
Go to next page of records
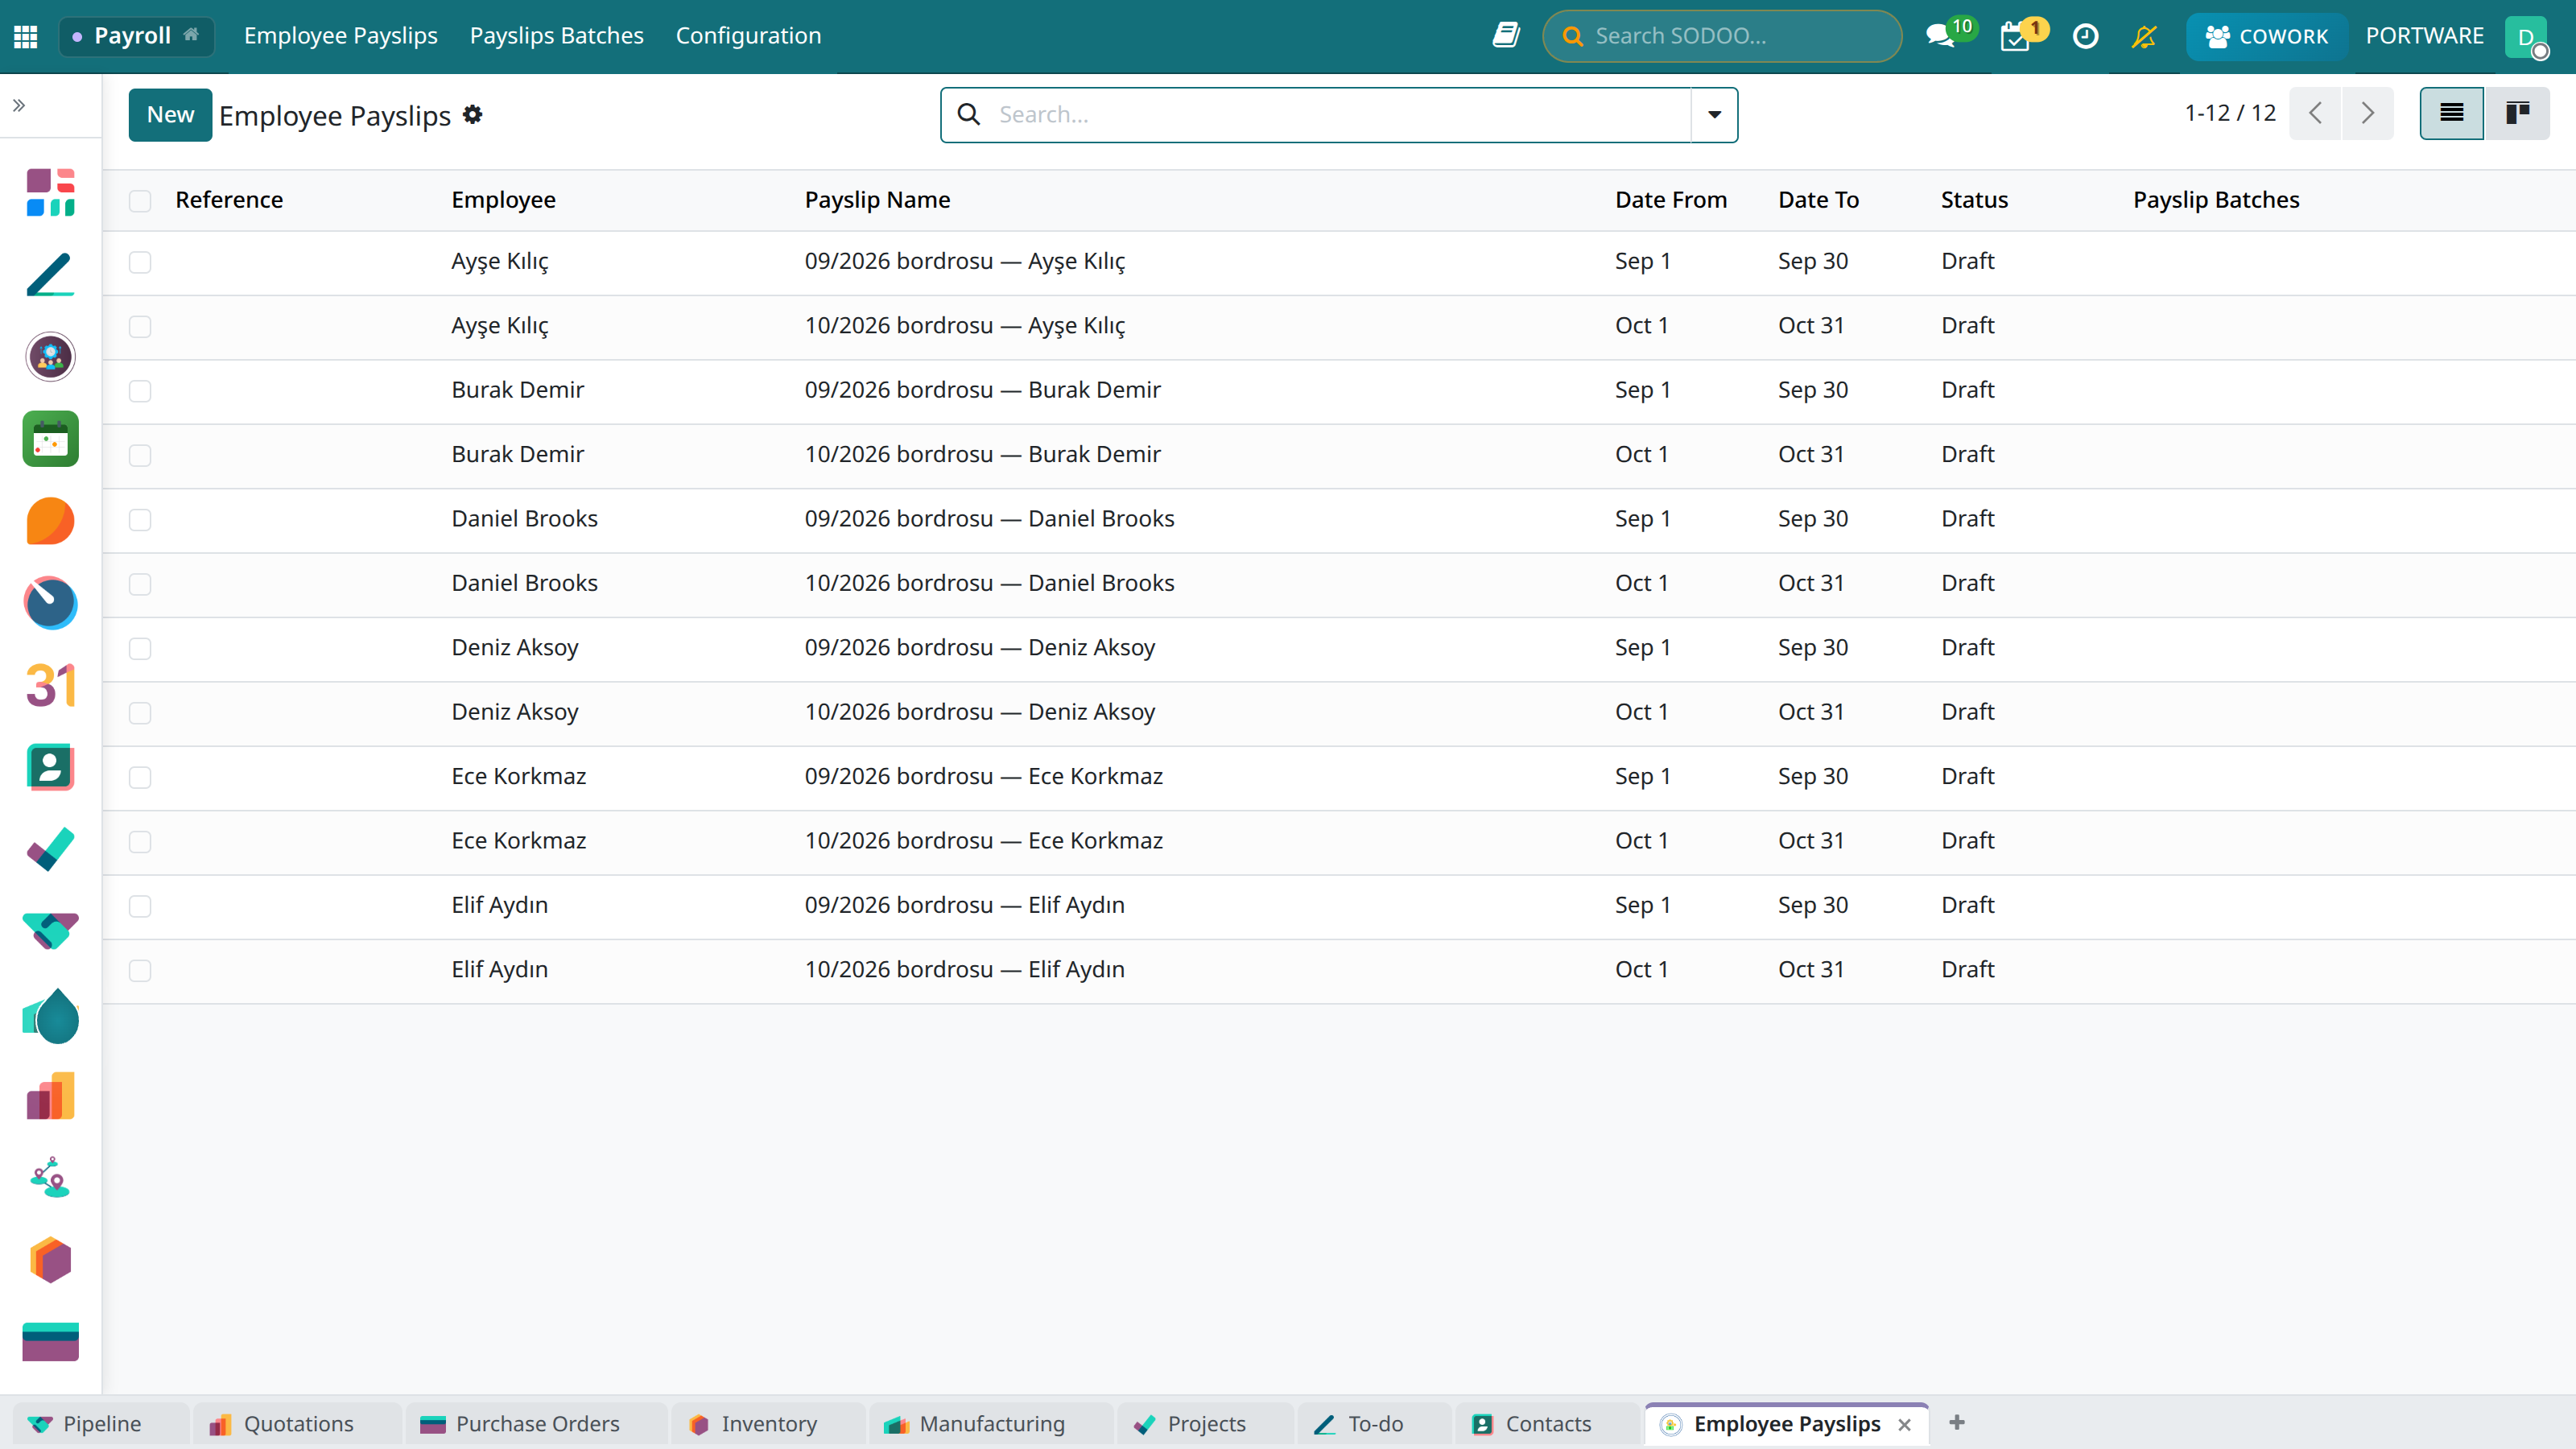pos(2368,113)
